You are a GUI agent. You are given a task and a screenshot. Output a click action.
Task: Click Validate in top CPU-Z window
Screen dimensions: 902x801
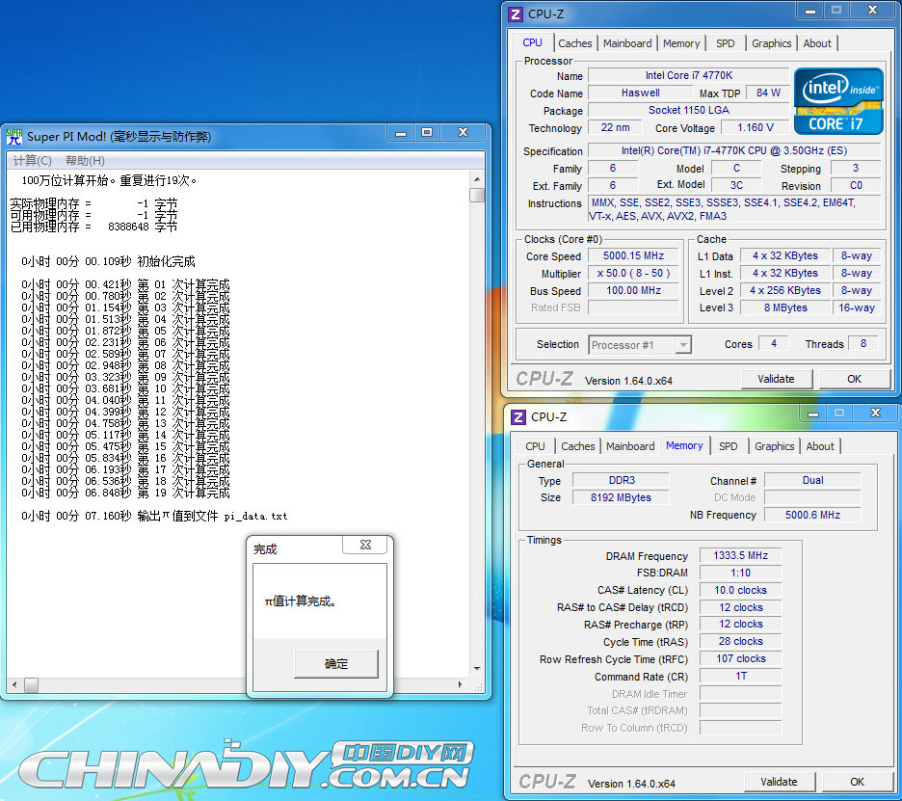pos(776,379)
